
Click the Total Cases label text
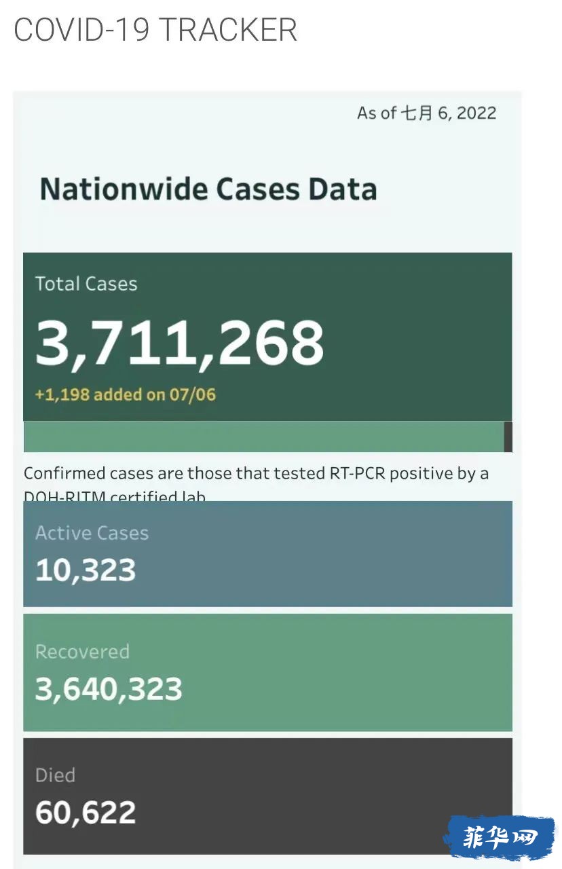pyautogui.click(x=86, y=284)
